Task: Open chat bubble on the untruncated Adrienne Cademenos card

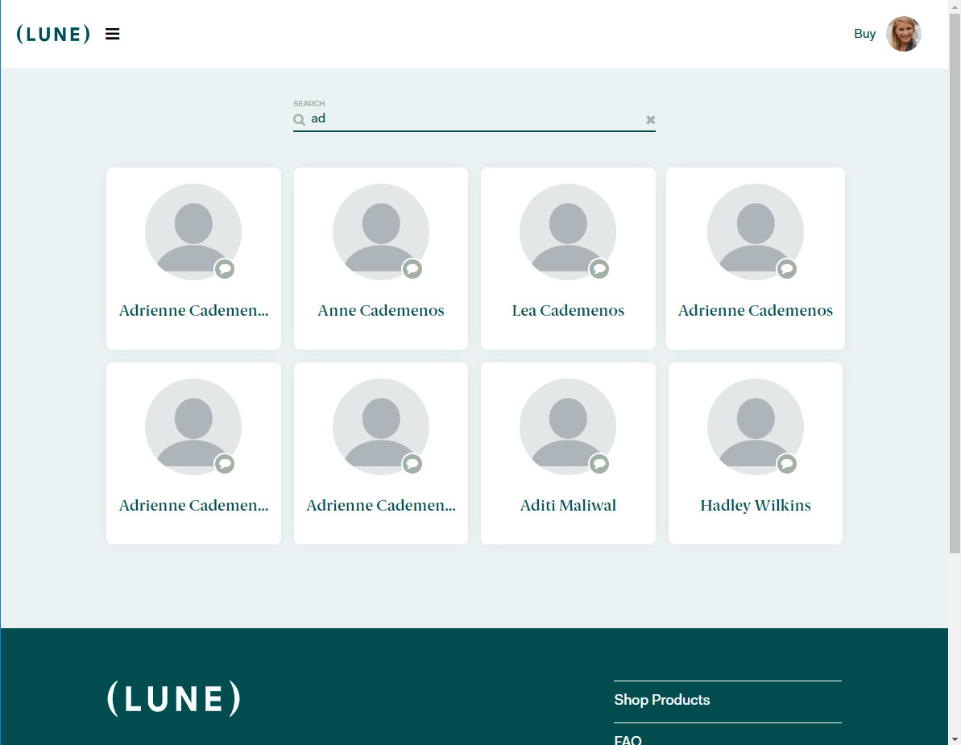Action: [787, 268]
